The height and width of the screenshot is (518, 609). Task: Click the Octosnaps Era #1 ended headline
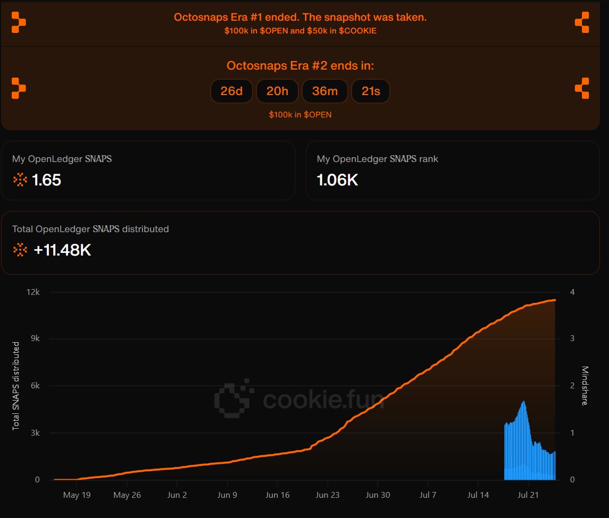[x=300, y=17]
